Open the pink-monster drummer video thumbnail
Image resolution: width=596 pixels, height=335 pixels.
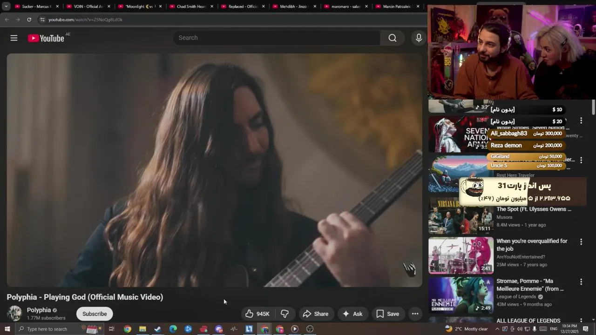tap(461, 255)
